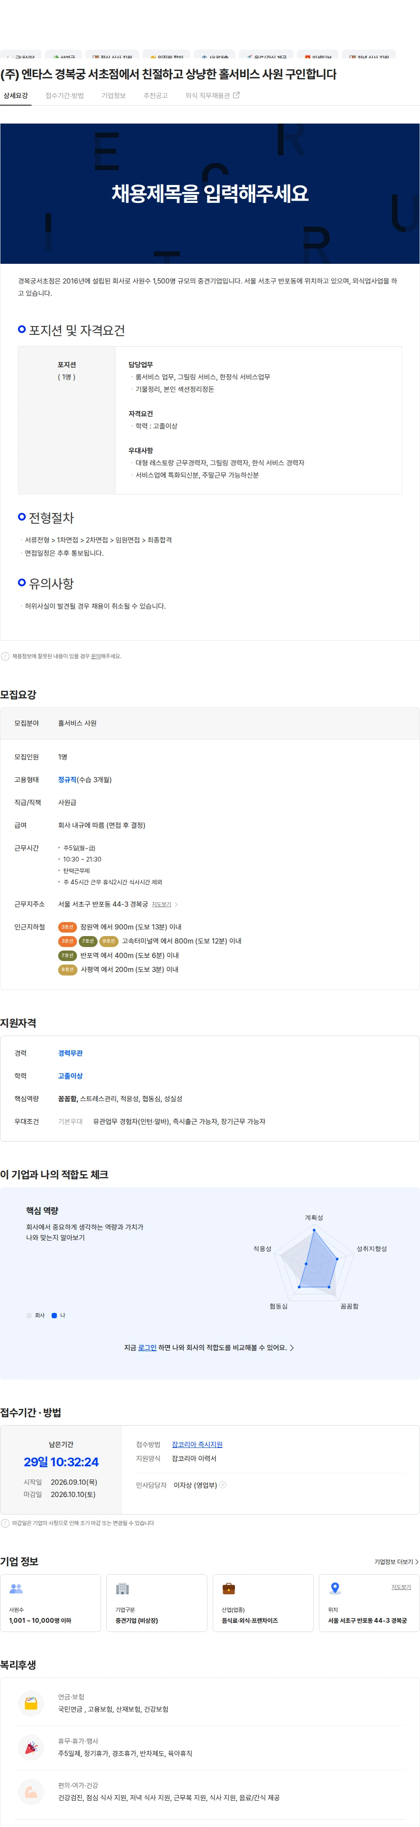This screenshot has height=1827, width=420.
Task: Click the blue bullet beside 포지션 및 자격요건
Action: pyautogui.click(x=22, y=329)
